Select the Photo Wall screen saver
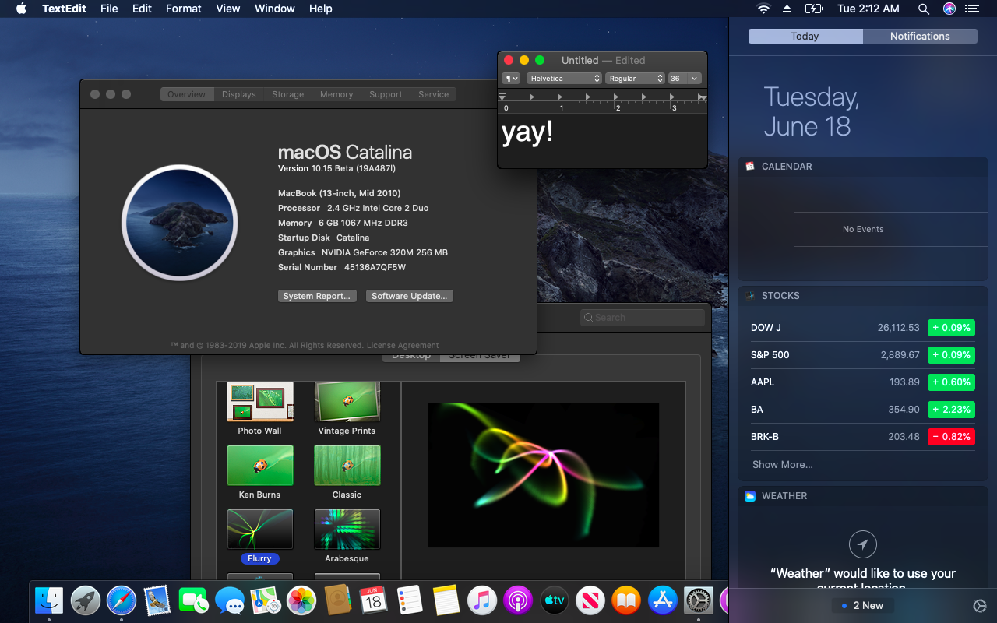Image resolution: width=997 pixels, height=623 pixels. tap(260, 409)
